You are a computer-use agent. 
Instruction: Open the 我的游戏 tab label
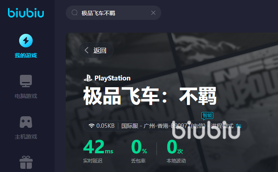[26, 55]
